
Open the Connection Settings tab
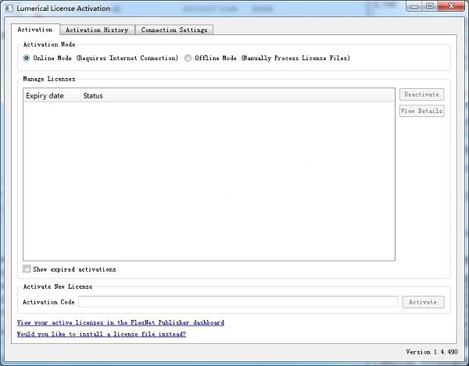[174, 30]
